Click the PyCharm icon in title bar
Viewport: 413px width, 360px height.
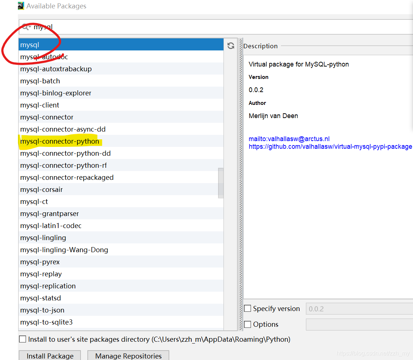click(x=21, y=5)
